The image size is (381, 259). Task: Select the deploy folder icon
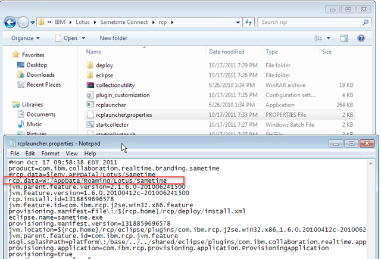90,65
